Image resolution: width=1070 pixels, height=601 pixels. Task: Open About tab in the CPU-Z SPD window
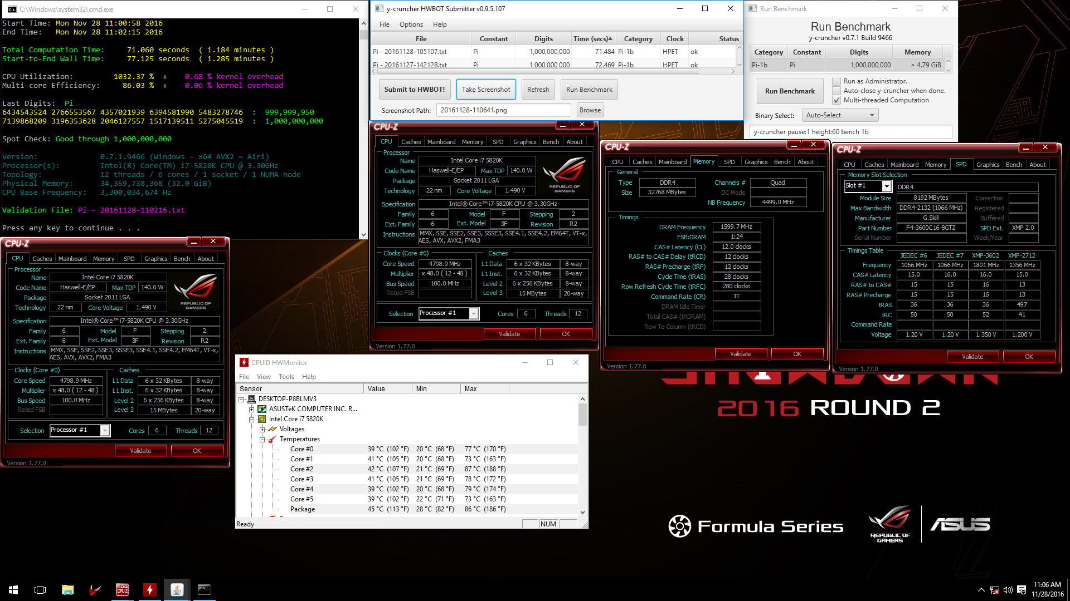pos(1037,165)
